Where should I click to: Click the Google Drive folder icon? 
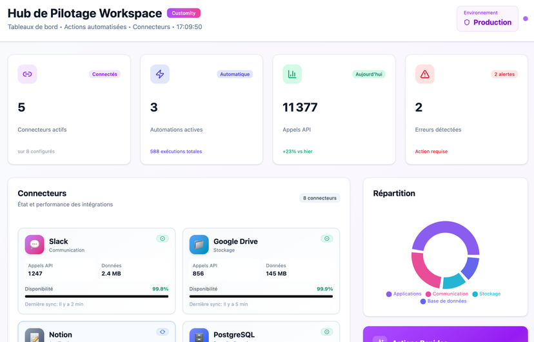[x=199, y=245]
